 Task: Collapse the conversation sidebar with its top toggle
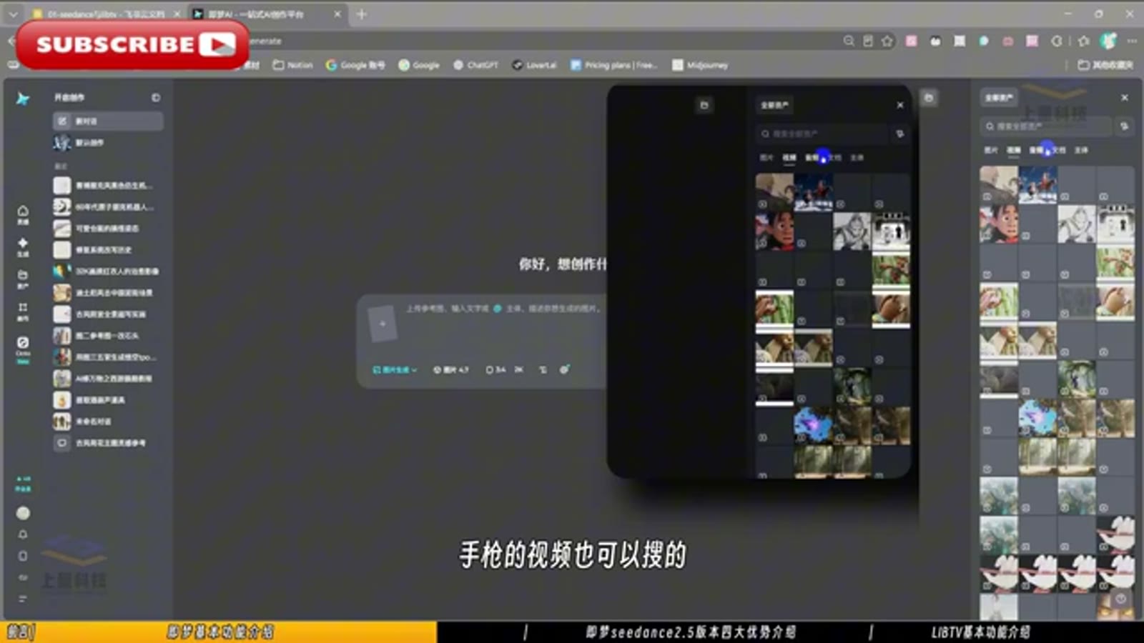coord(156,98)
